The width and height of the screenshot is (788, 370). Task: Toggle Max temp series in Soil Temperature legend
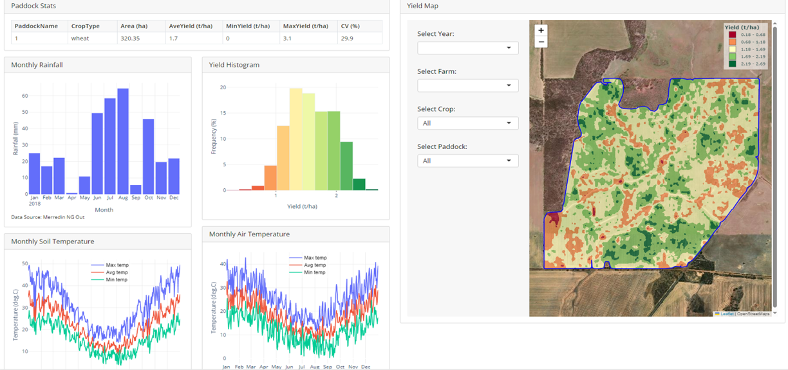[117, 265]
